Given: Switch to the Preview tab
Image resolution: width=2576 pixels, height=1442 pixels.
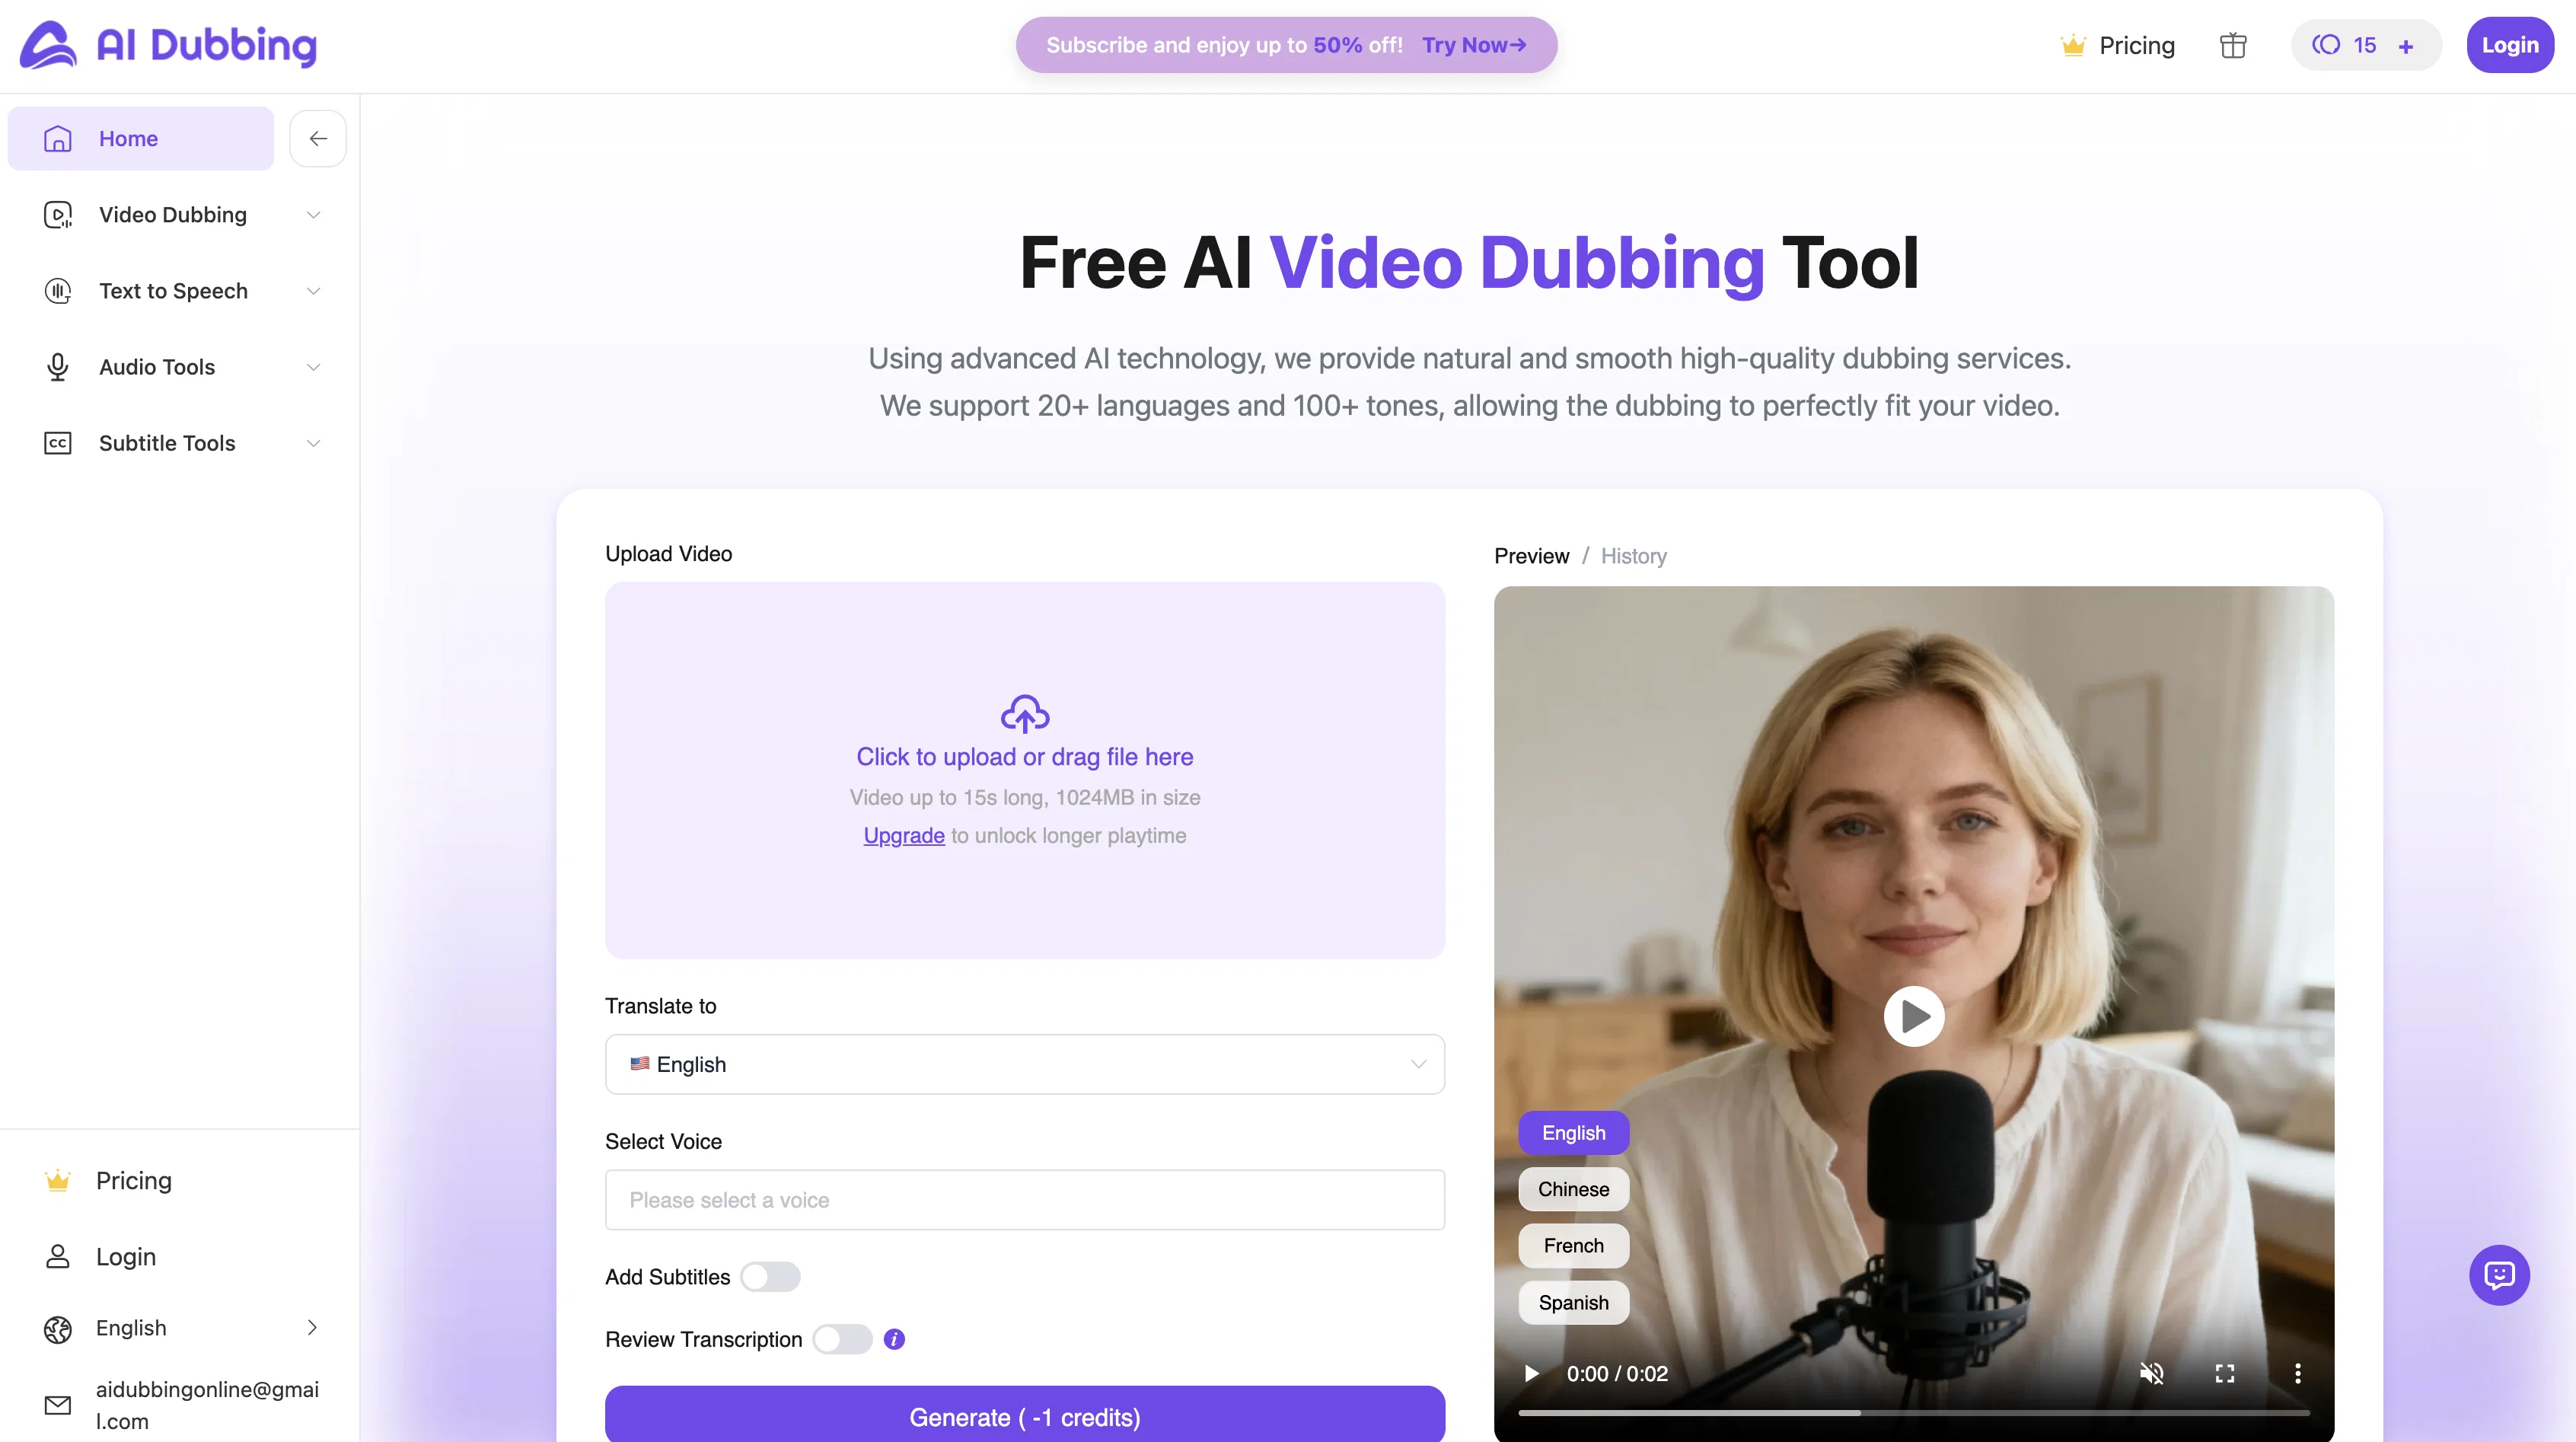Looking at the screenshot, I should click(x=1531, y=556).
